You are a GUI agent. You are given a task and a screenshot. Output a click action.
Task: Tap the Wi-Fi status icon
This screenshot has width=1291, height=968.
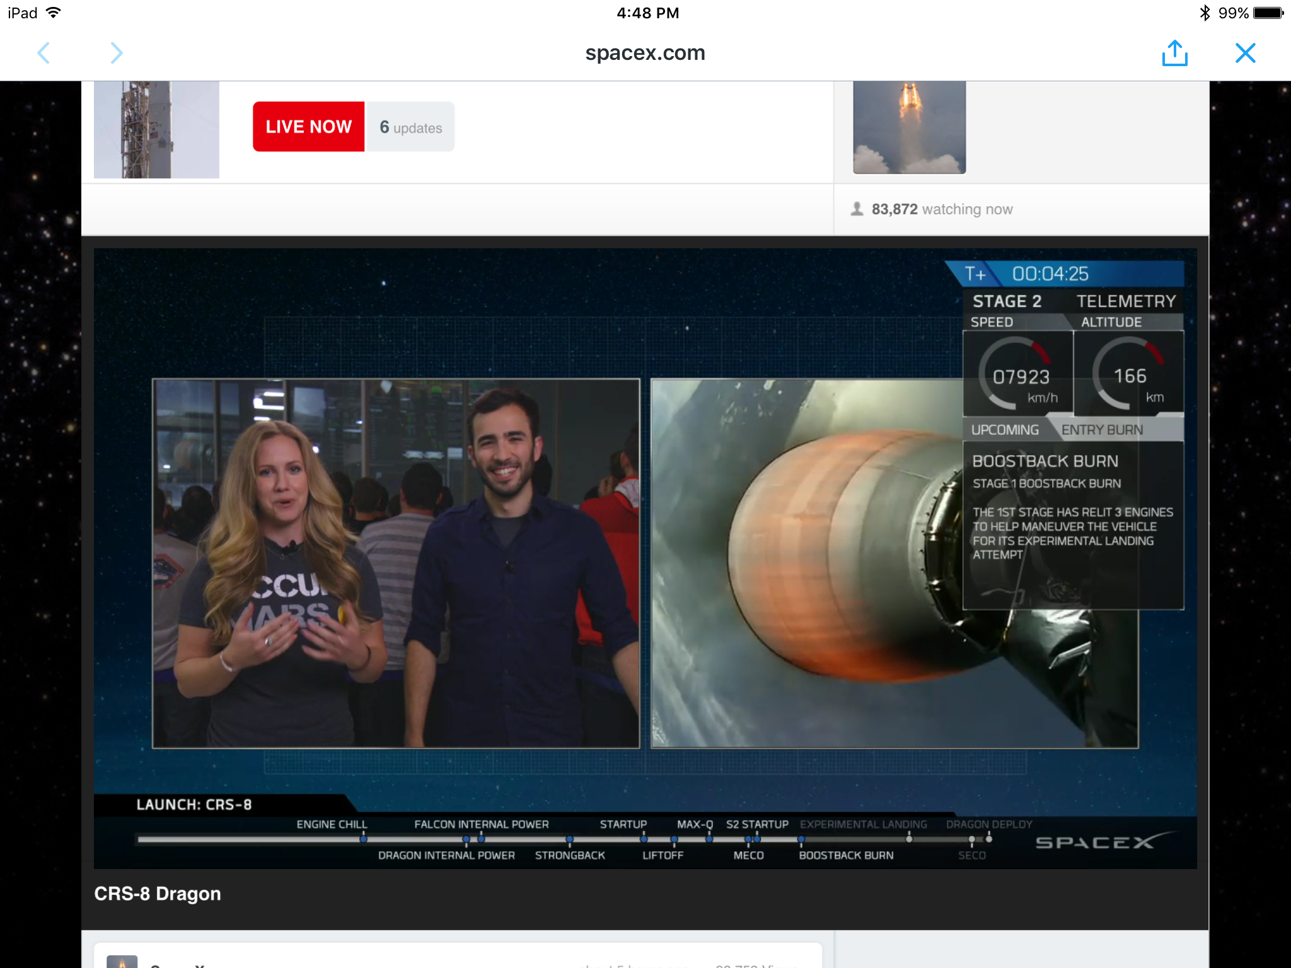coord(54,13)
